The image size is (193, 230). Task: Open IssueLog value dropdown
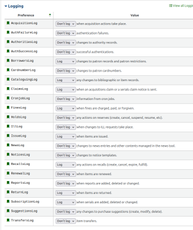point(65,136)
